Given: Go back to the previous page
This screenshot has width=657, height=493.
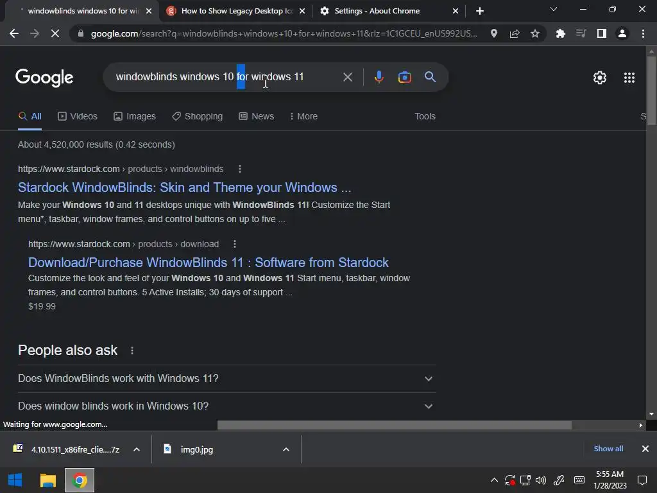Looking at the screenshot, I should coord(14,33).
